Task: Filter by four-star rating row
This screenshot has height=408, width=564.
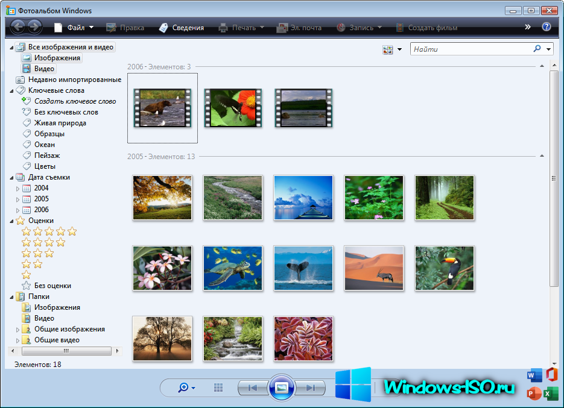Action: pos(43,242)
